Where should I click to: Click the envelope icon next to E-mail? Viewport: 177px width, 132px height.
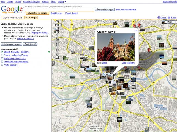169,18
